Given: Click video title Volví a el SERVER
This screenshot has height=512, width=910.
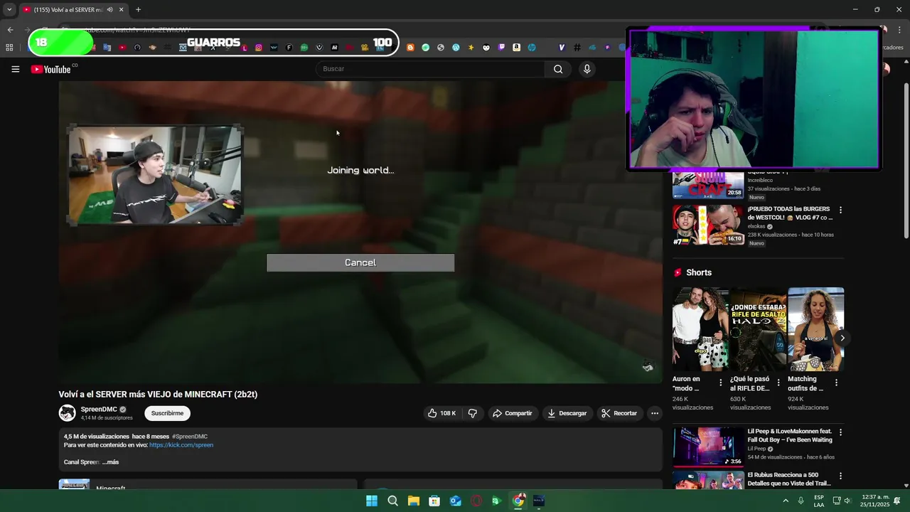Looking at the screenshot, I should 158,395.
